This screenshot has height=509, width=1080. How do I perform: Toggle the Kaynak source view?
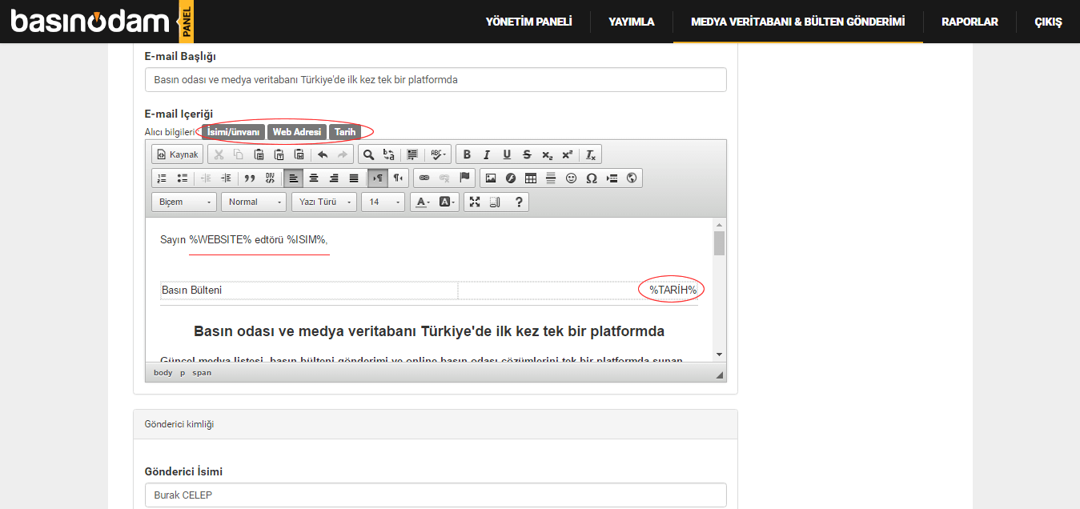click(177, 154)
